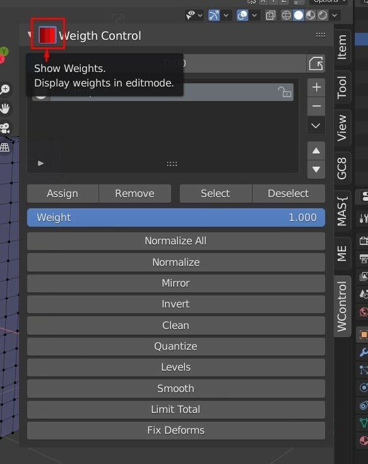Select solid viewport shading mode
This screenshot has width=368, height=464.
[299, 15]
